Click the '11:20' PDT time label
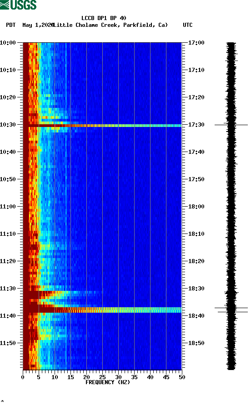The width and height of the screenshot is (251, 406). 8,261
